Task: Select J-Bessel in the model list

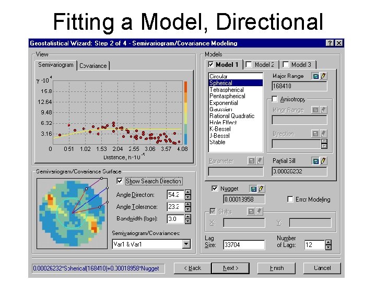Action: pyautogui.click(x=236, y=135)
